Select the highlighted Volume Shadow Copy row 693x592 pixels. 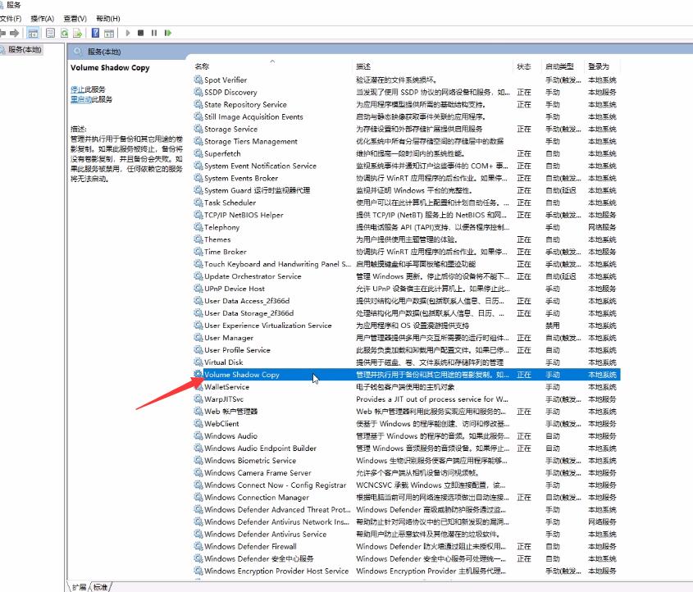point(407,374)
